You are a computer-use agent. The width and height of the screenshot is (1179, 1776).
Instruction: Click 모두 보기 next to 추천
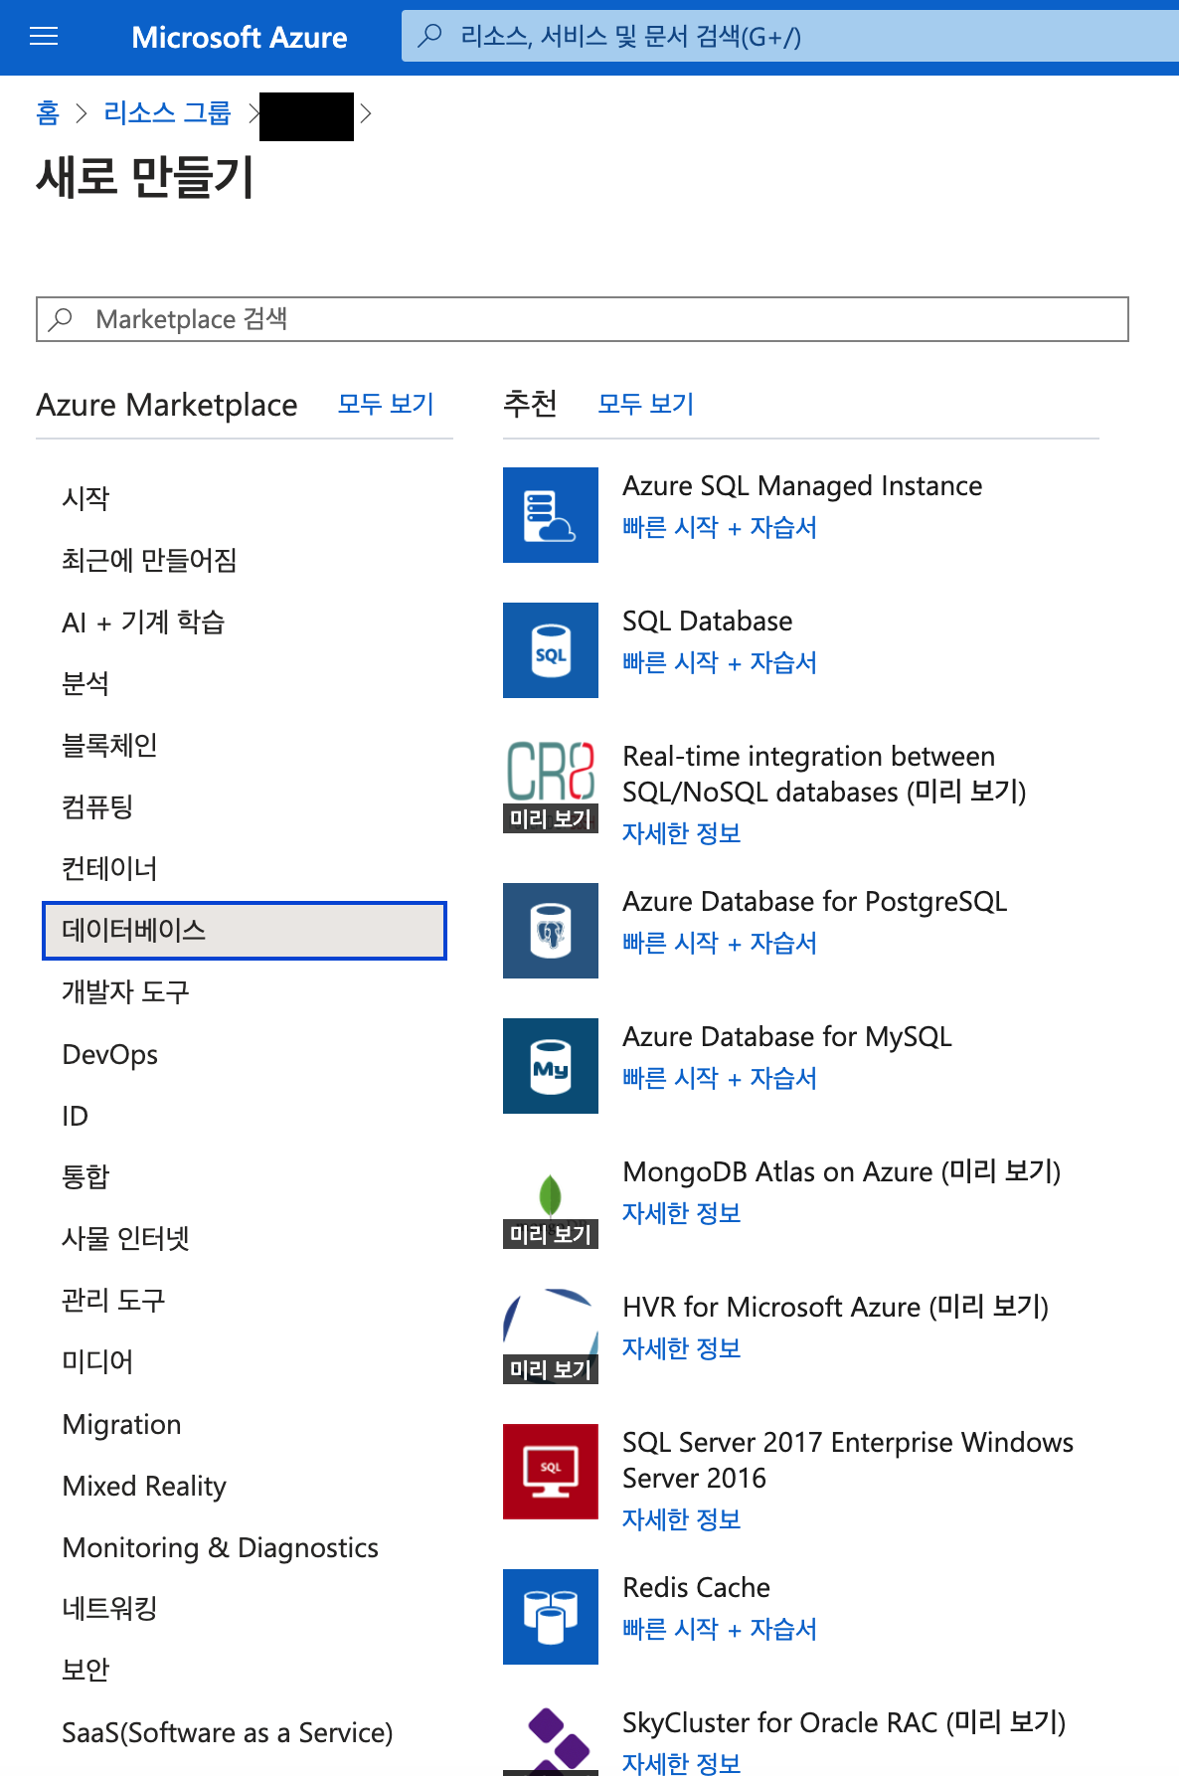pos(646,404)
